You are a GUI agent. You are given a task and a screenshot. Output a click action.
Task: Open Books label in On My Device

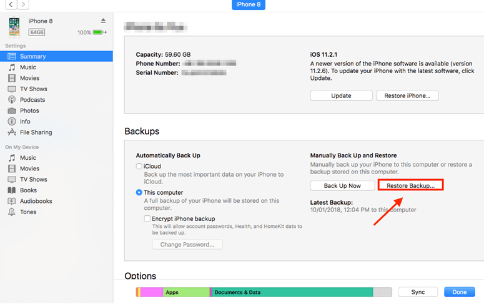coord(28,190)
